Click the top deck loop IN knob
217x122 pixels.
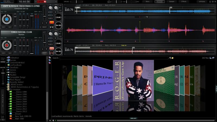click(x=50, y=8)
